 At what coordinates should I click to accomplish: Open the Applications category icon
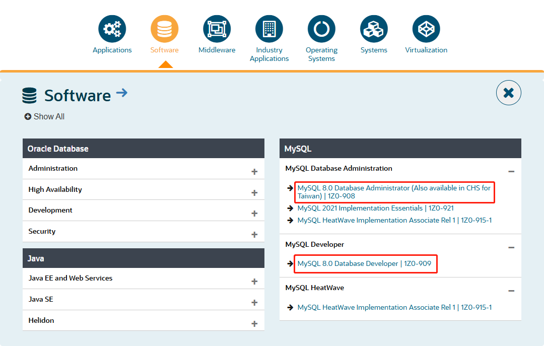coord(112,29)
